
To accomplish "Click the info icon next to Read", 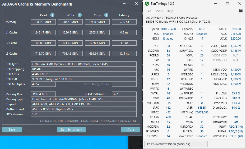I will pyautogui.click(x=52, y=15).
